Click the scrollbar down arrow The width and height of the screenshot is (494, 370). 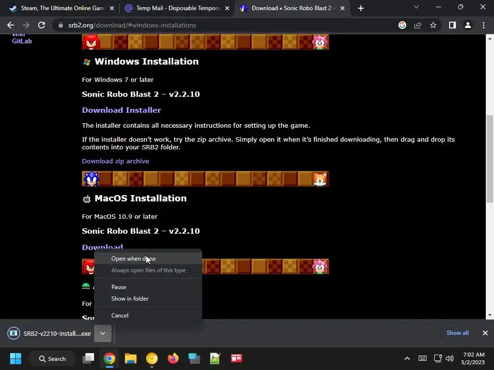coord(490,315)
